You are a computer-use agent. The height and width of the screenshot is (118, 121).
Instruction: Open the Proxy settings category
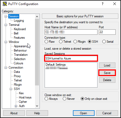[x=17, y=76]
